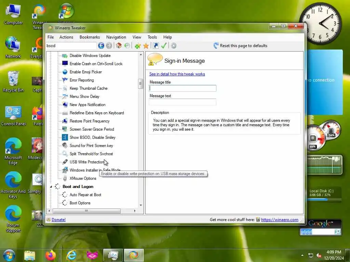350x262 pixels.
Task: Select New Apps Notification tree item
Action: point(87,105)
